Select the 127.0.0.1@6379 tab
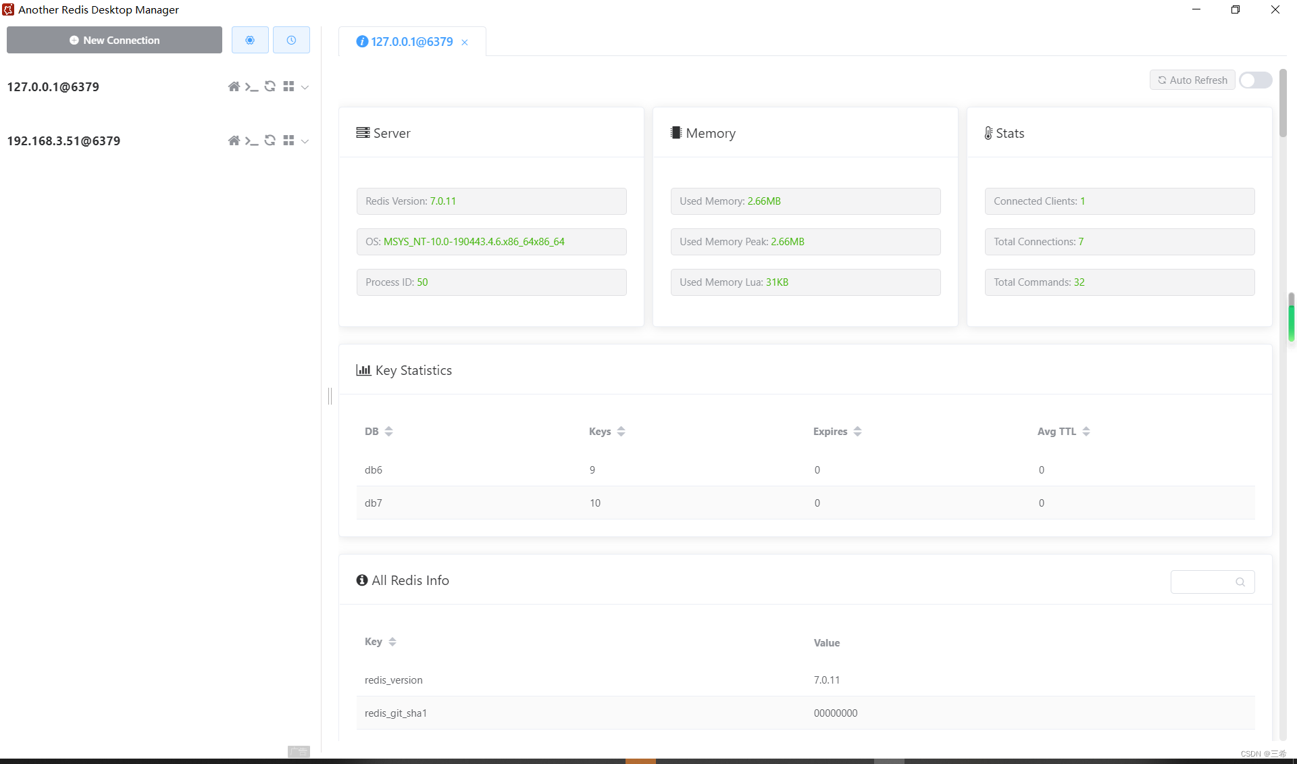Viewport: 1297px width, 764px height. tap(411, 42)
